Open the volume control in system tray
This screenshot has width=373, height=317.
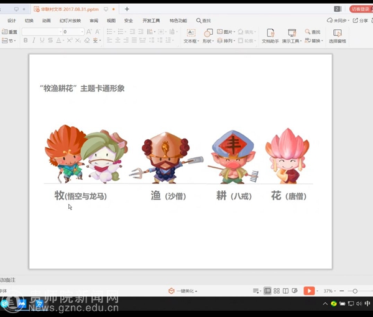pos(359,304)
